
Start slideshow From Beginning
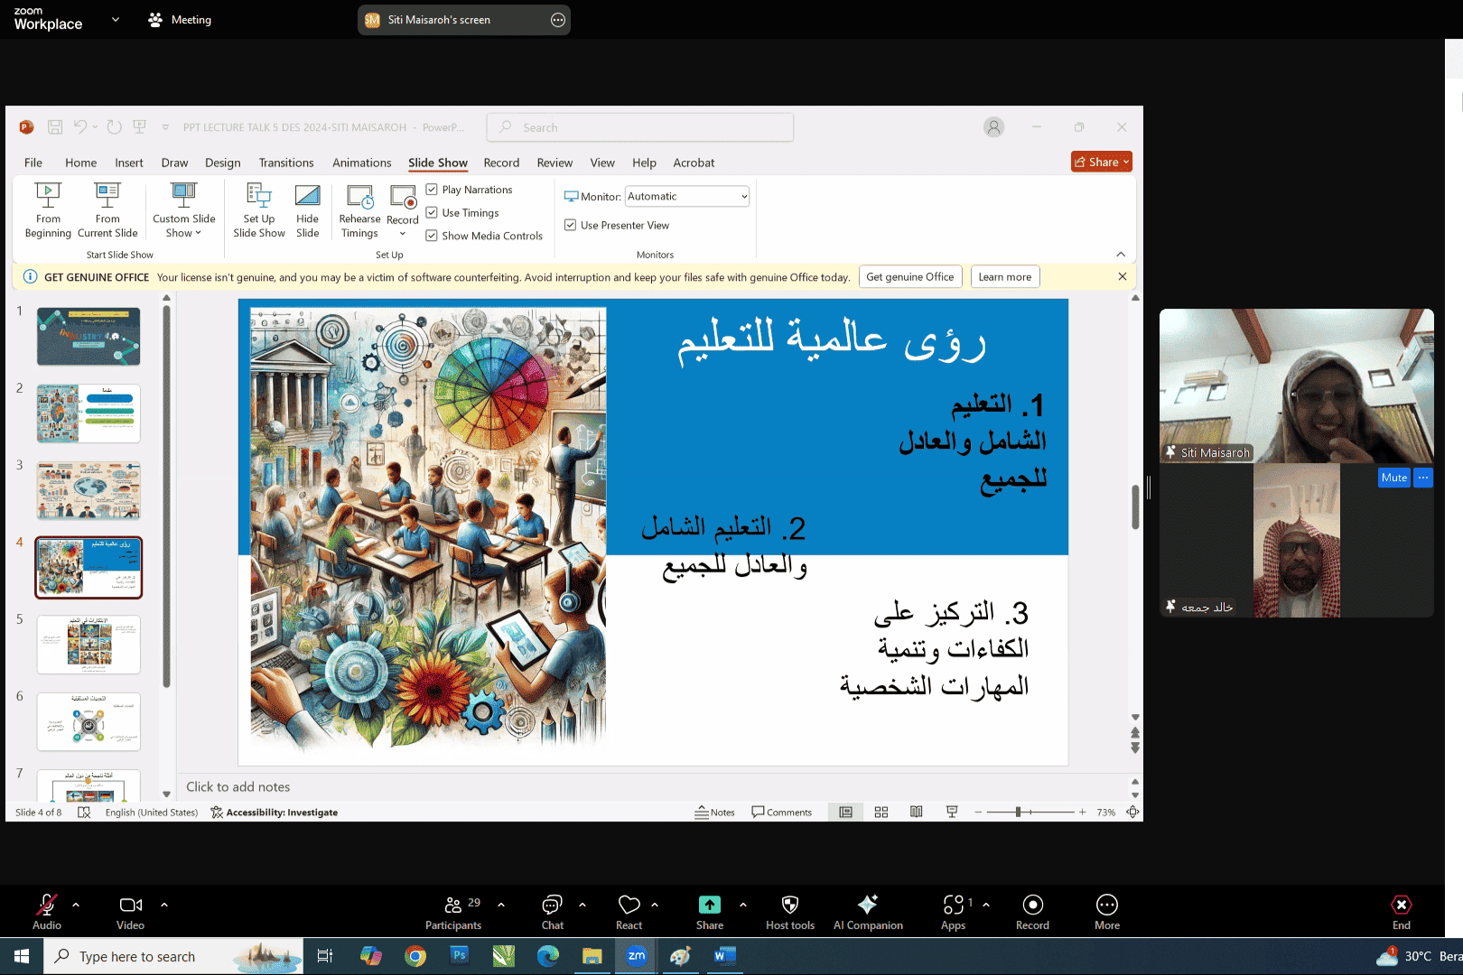point(48,209)
